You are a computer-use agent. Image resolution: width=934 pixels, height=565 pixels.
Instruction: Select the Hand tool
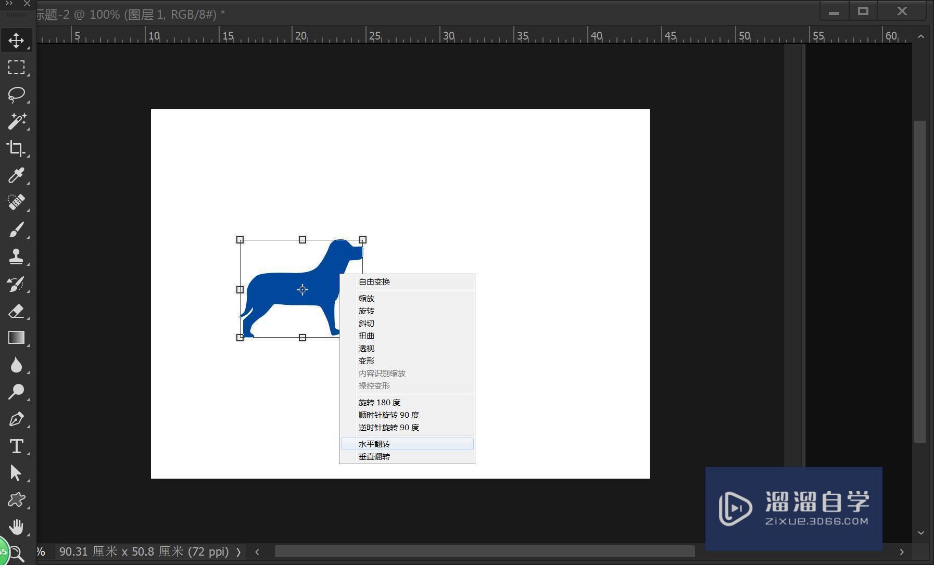point(17,527)
